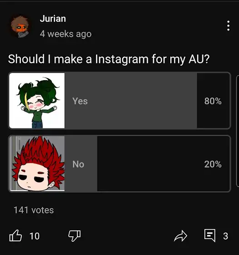
Task: Open the green-haired character image
Action: [x=37, y=101]
